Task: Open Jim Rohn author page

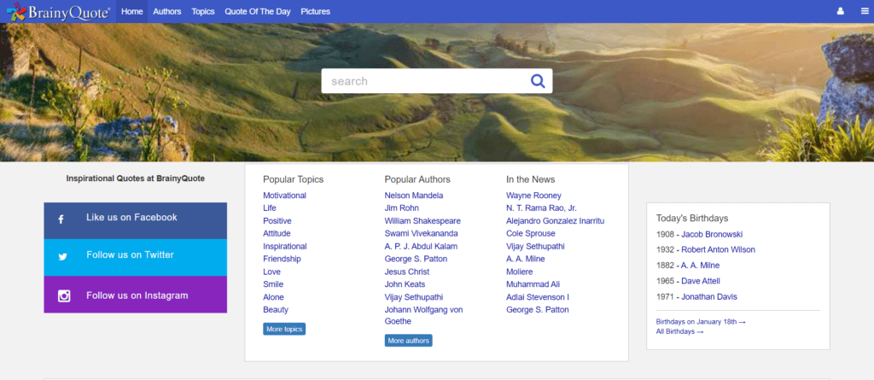Action: [401, 208]
